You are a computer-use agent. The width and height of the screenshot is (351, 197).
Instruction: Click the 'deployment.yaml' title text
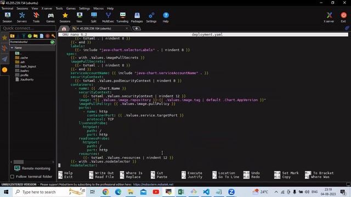(x=207, y=34)
